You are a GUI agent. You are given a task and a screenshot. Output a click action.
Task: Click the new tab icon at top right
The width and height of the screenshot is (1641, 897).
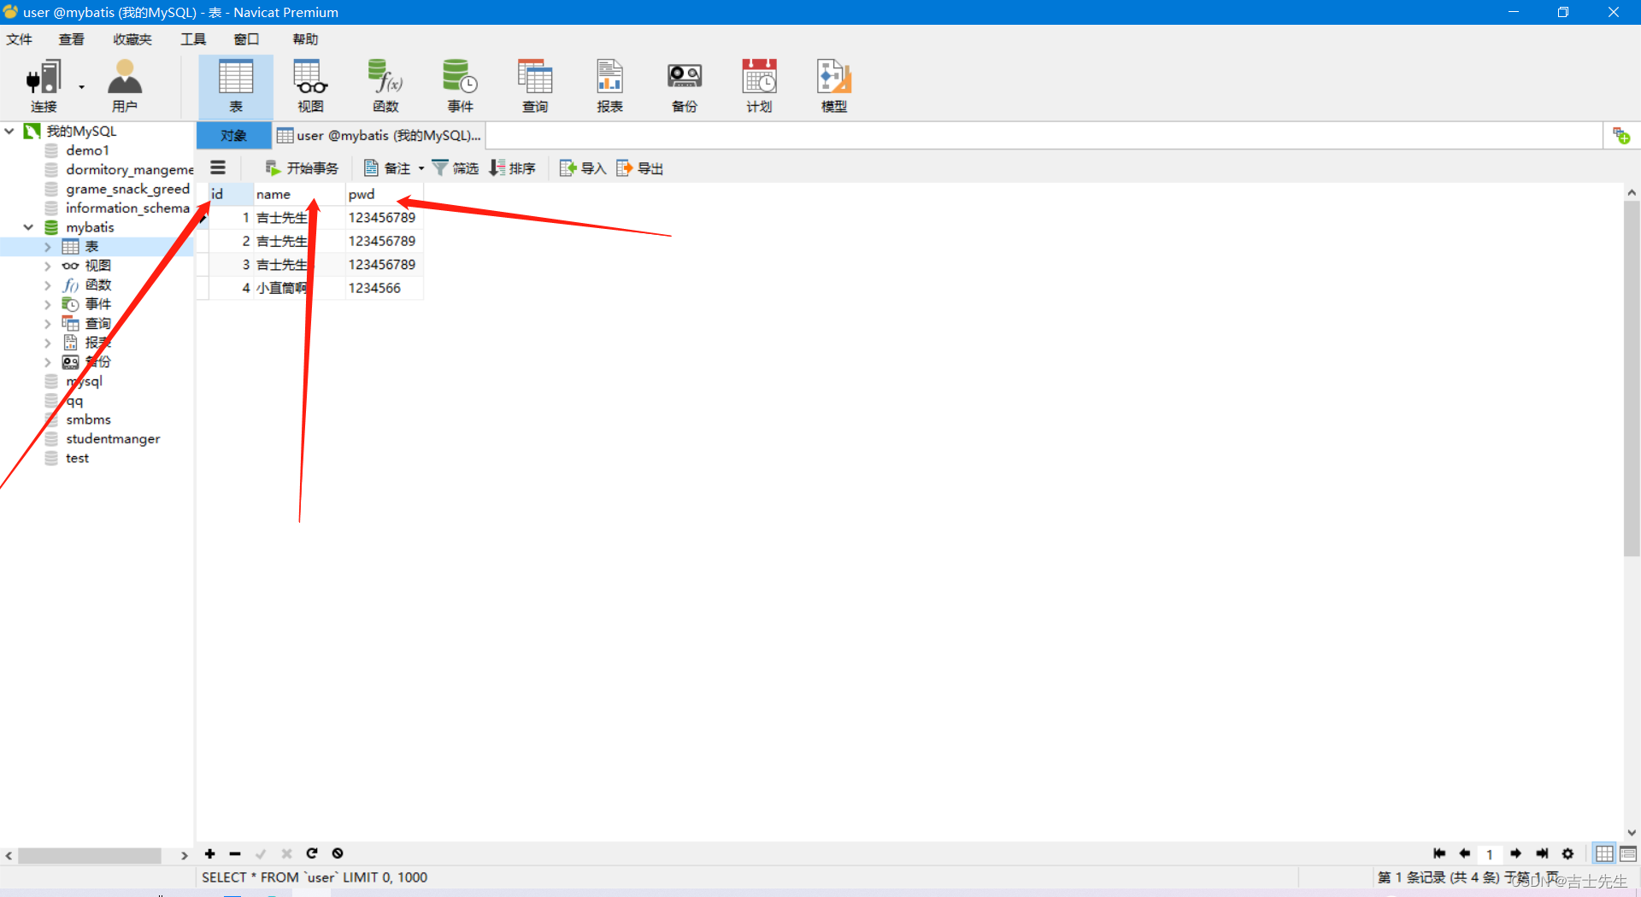point(1621,136)
